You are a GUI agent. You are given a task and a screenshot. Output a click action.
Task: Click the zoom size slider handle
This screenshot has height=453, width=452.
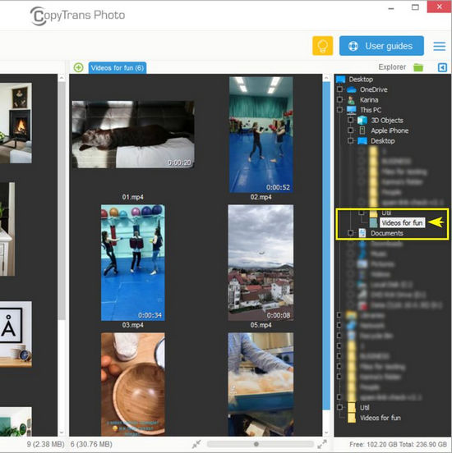[256, 444]
